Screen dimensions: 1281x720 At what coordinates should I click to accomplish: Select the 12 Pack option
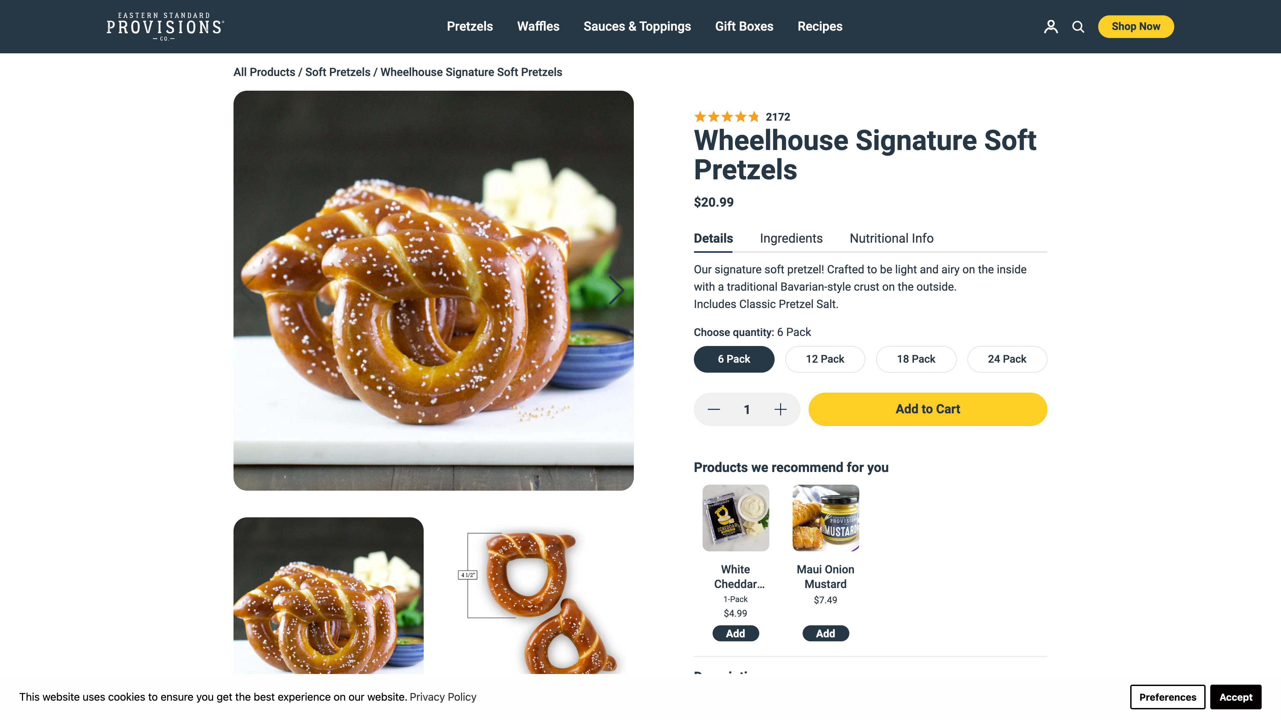[825, 359]
